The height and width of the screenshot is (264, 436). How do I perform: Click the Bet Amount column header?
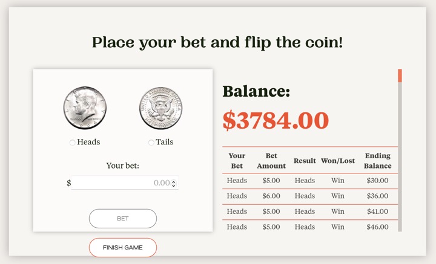pyautogui.click(x=271, y=161)
